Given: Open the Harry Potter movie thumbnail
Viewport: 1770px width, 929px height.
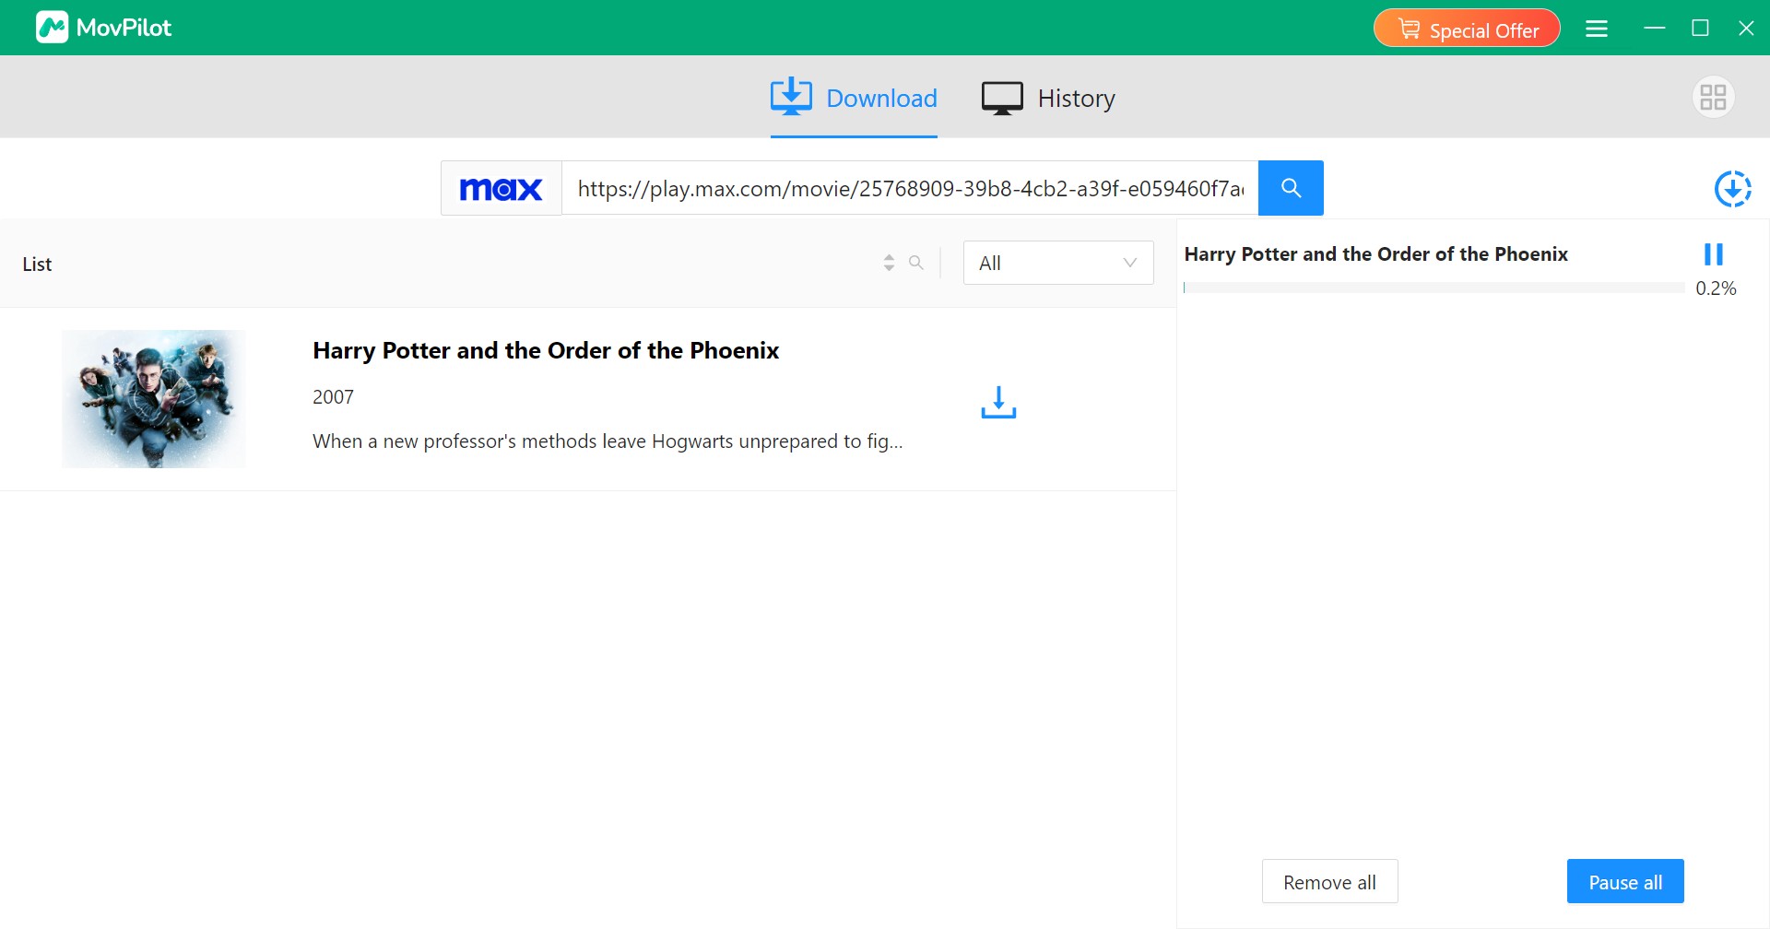Looking at the screenshot, I should (x=154, y=399).
